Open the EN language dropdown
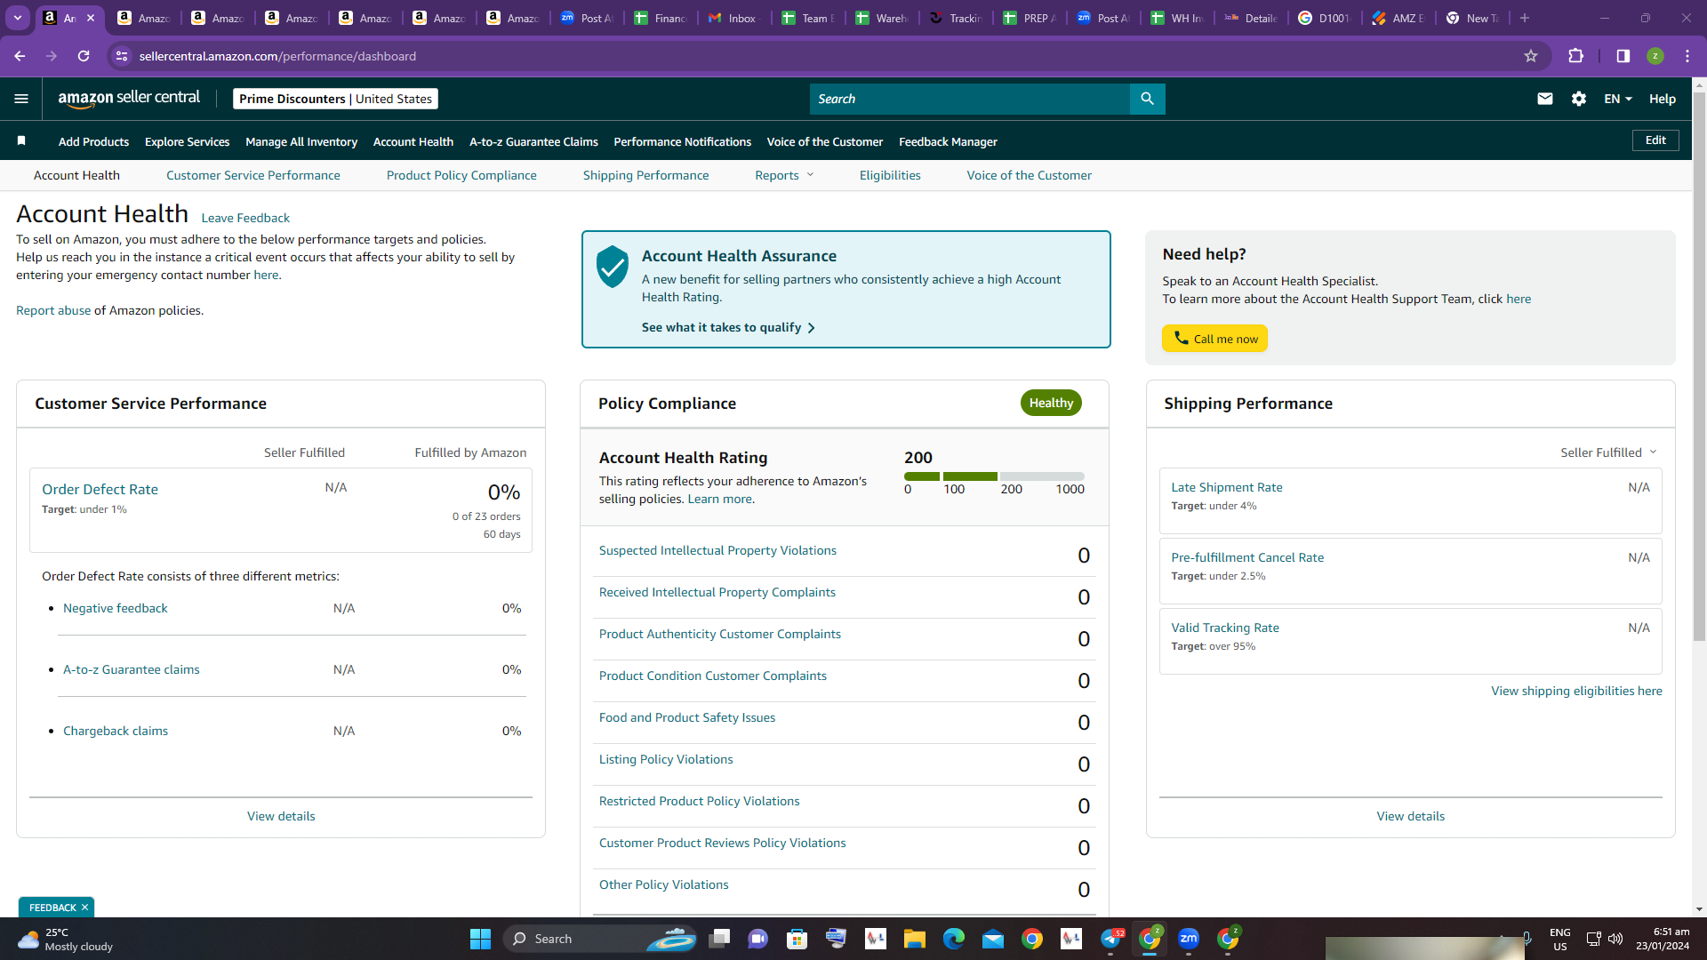This screenshot has height=960, width=1707. [1618, 99]
